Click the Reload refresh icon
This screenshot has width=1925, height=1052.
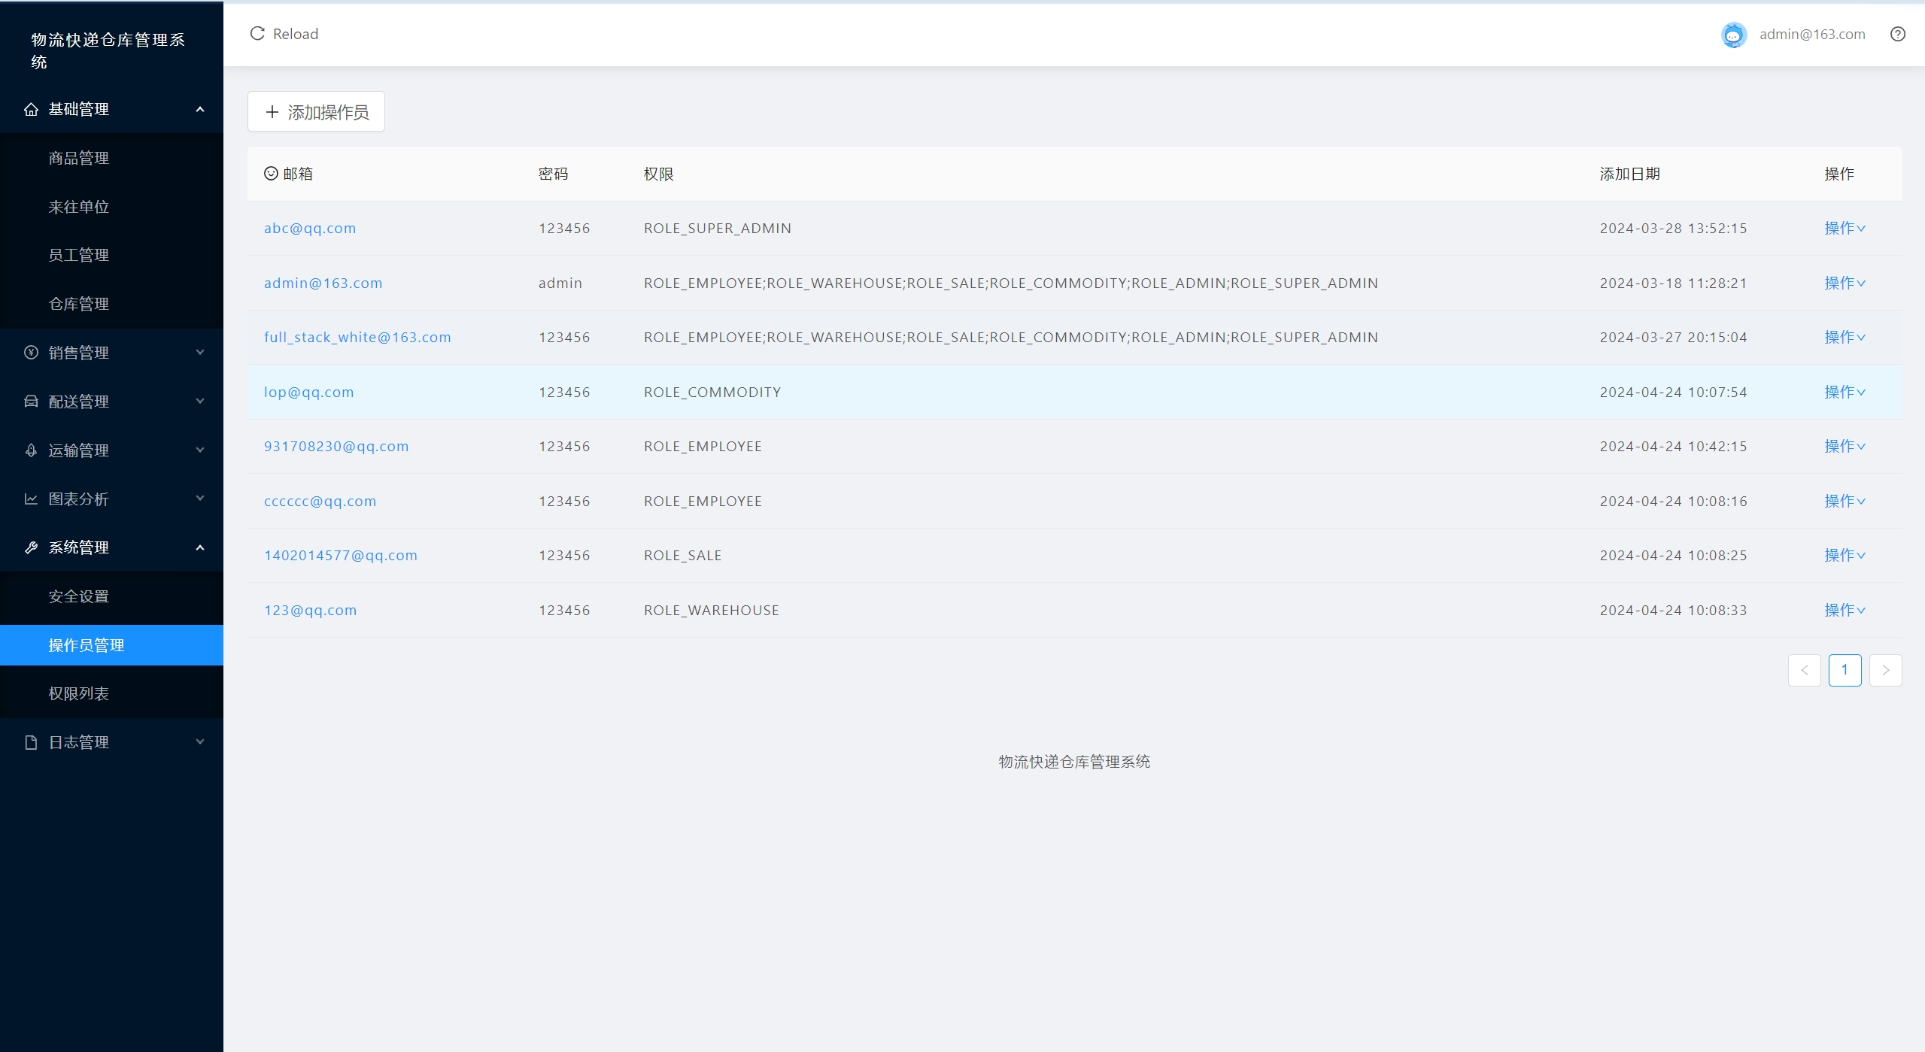[x=257, y=34]
